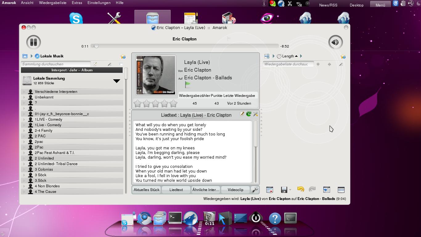
Task: Click the Skype icon on the desktop panel
Action: pos(76,18)
